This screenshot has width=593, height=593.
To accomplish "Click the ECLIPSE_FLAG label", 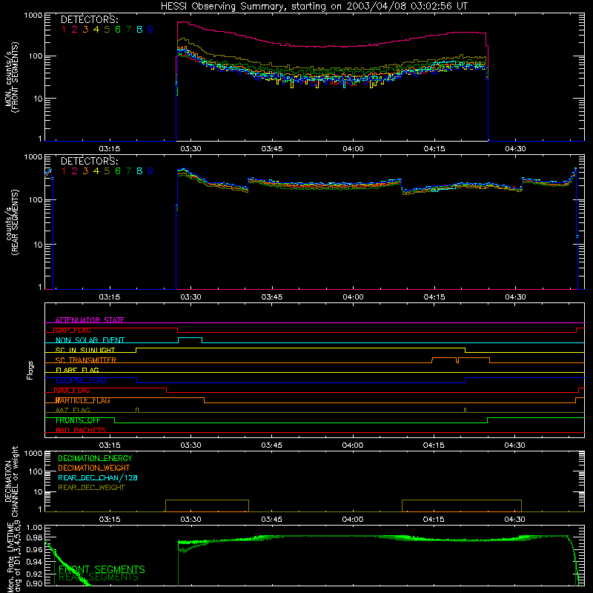I will [x=81, y=380].
